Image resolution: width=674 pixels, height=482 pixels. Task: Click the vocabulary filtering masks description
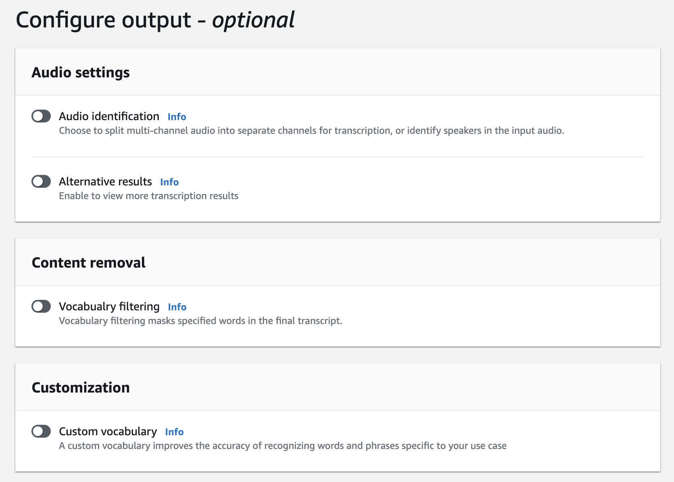[200, 321]
